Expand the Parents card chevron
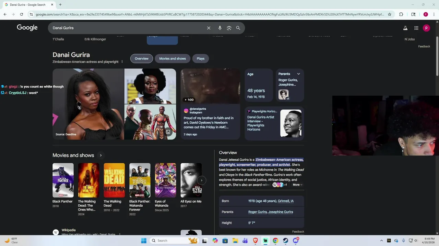The image size is (439, 246). coord(298,74)
